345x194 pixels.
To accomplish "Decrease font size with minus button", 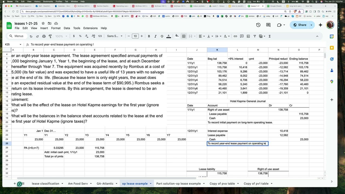I will click(129, 36).
